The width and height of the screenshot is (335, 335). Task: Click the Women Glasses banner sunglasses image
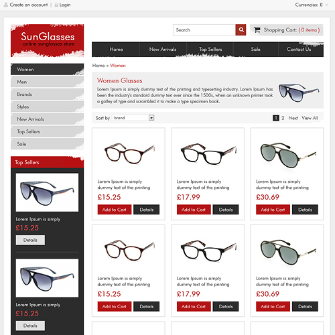(299, 92)
